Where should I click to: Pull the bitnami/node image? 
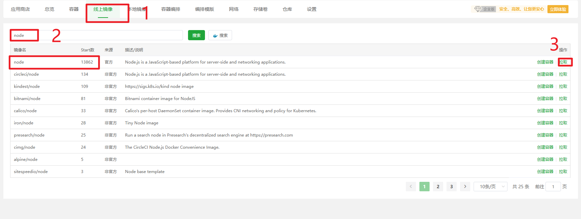point(563,99)
